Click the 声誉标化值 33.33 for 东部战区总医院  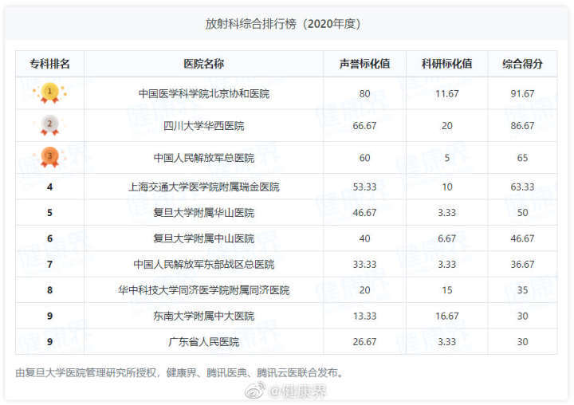(364, 264)
